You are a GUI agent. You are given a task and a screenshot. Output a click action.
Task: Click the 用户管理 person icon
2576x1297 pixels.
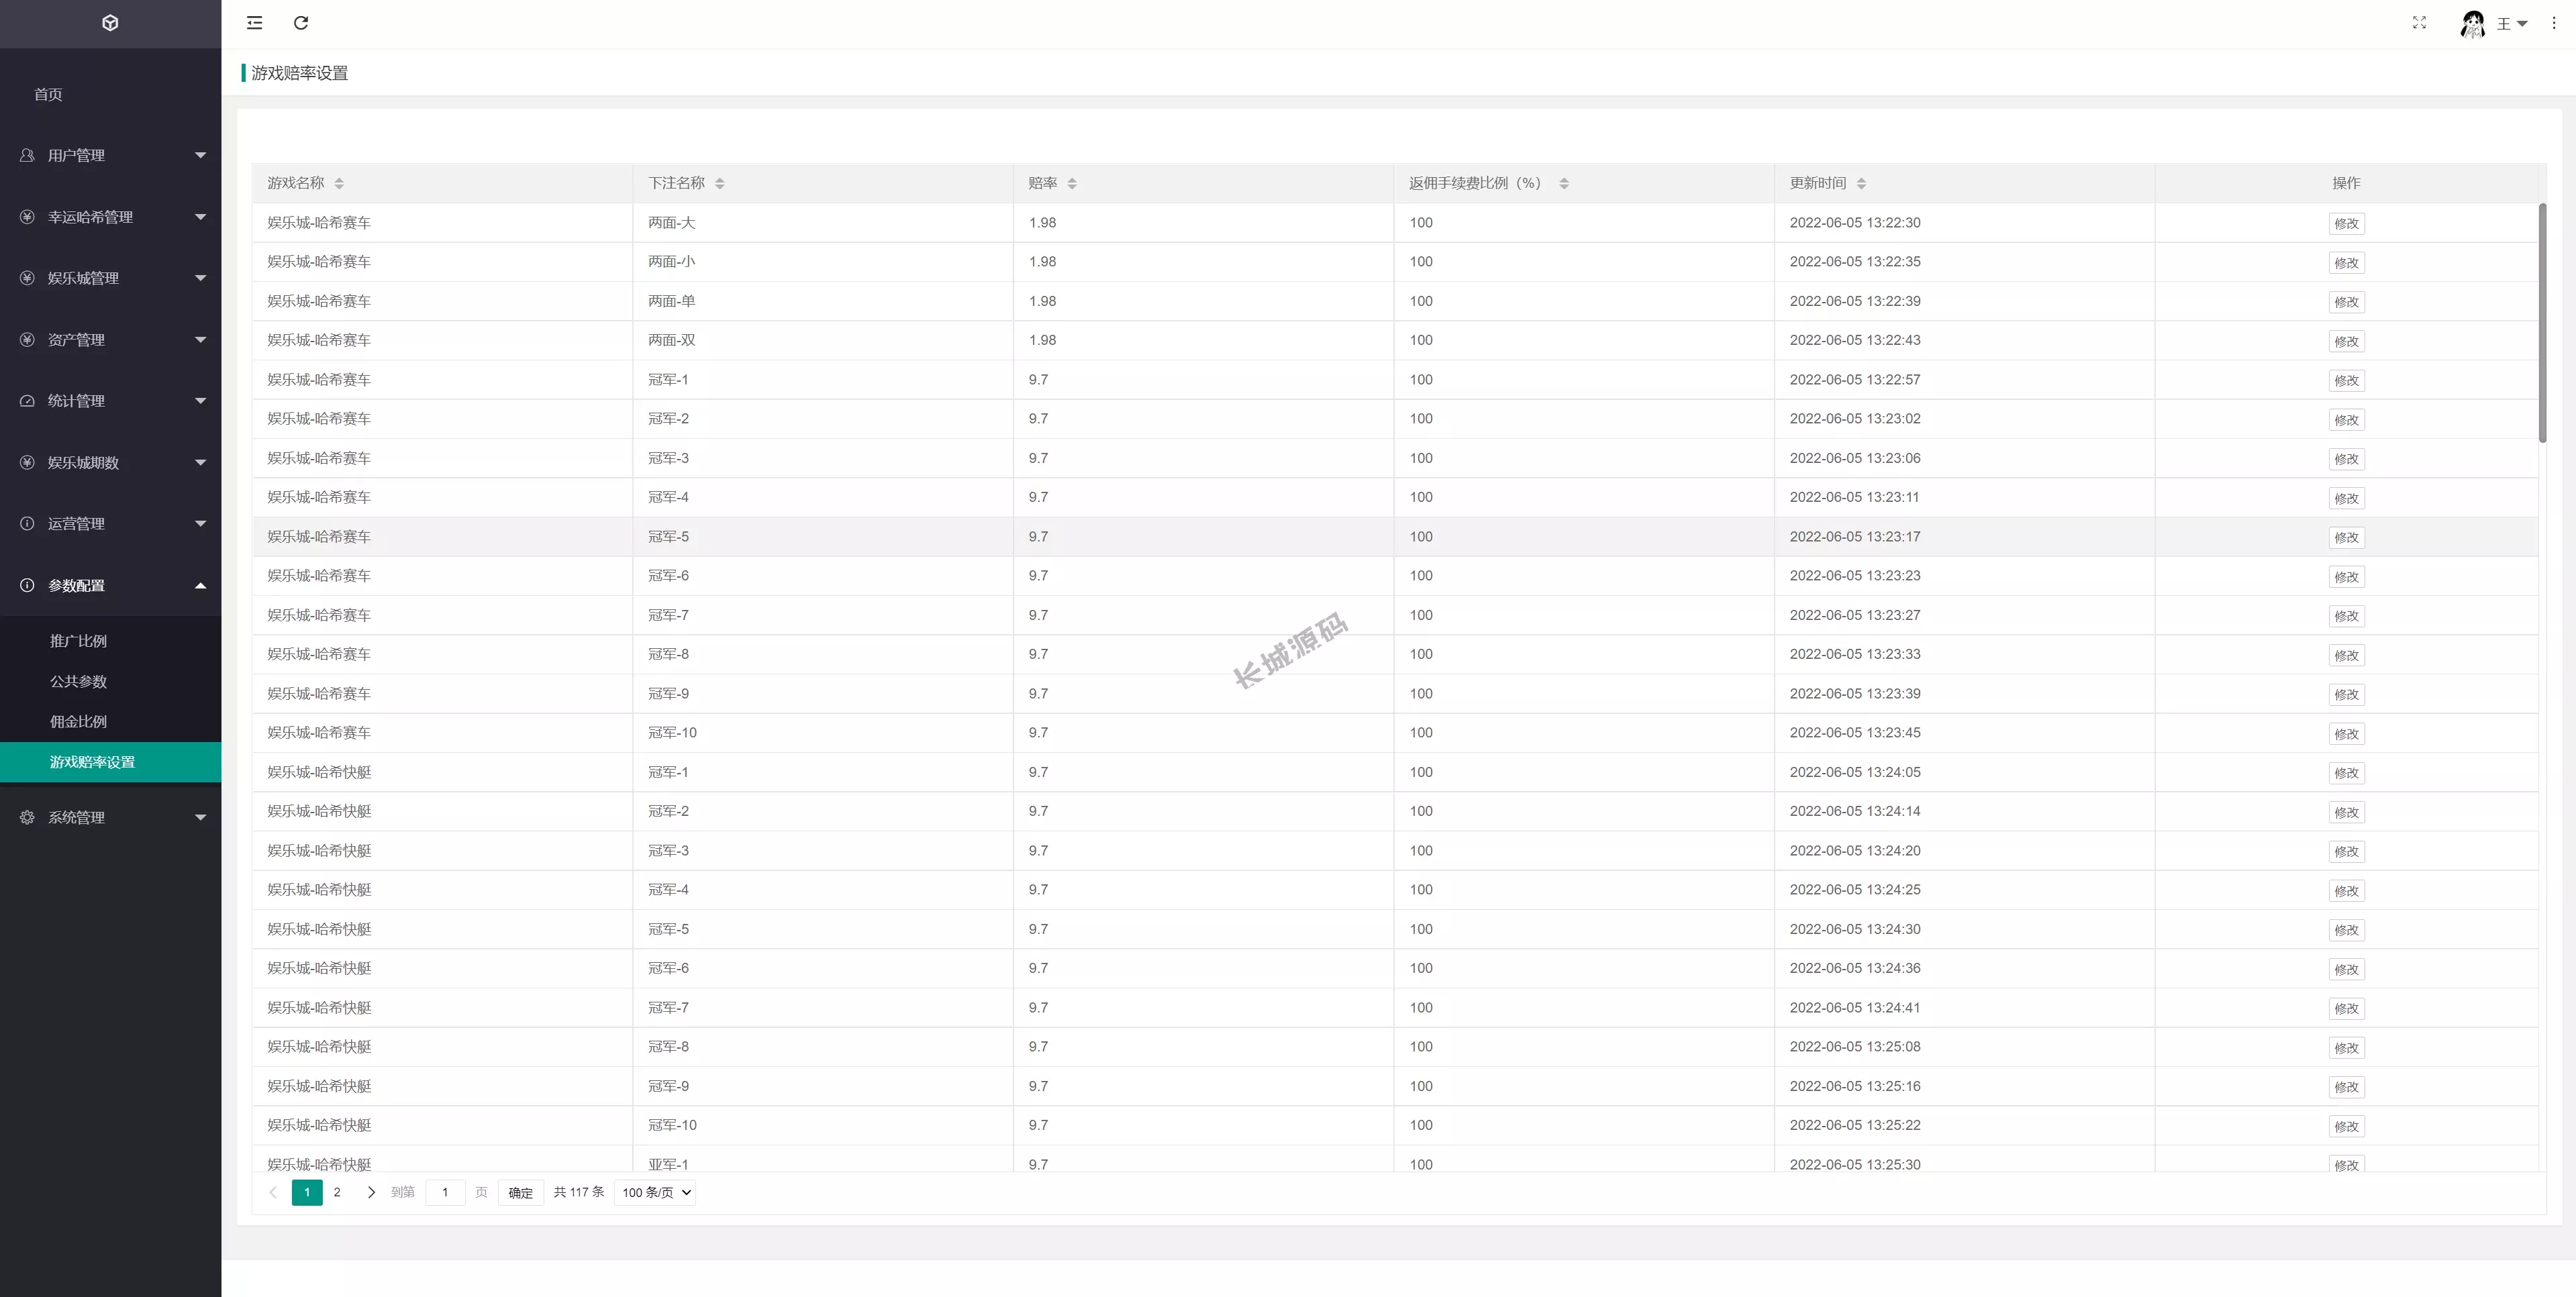coord(27,155)
